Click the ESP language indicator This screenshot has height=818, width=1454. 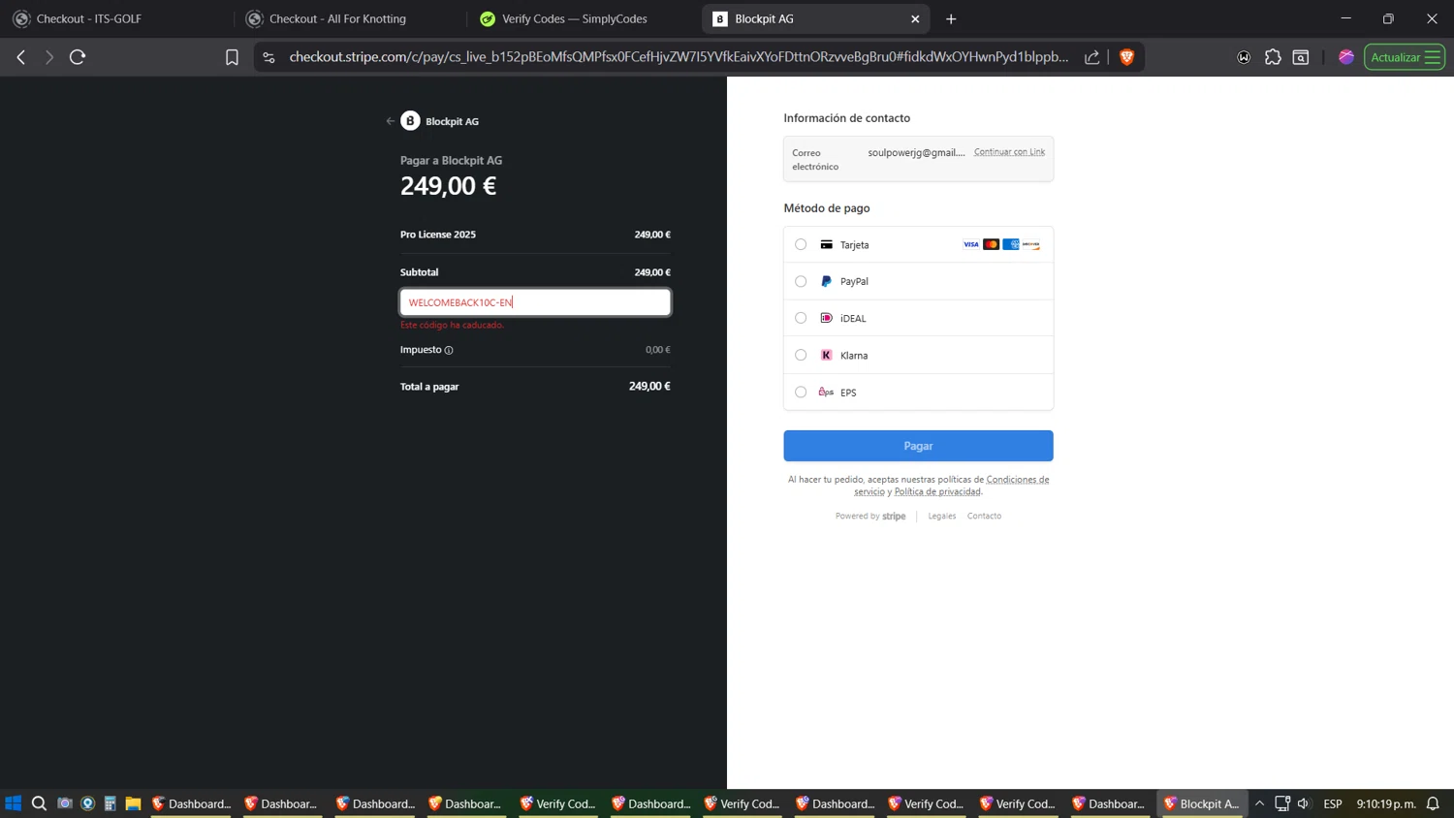coord(1333,803)
